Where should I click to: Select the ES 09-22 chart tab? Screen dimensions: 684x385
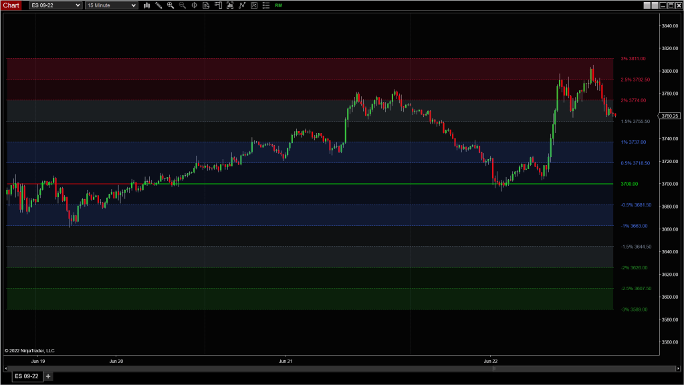pos(27,376)
